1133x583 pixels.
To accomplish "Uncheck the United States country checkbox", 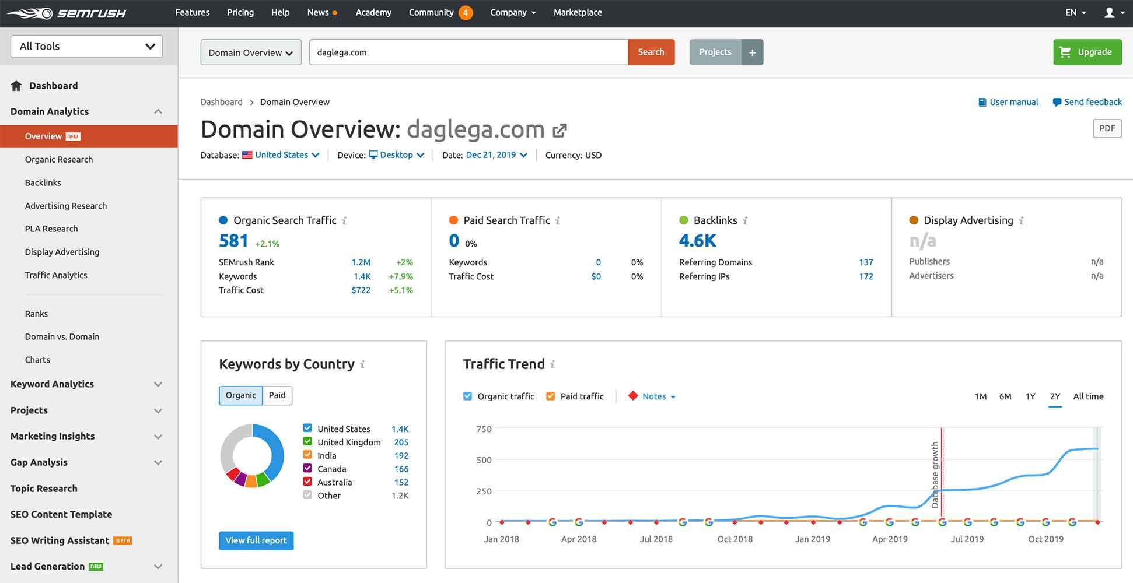I will pyautogui.click(x=307, y=428).
